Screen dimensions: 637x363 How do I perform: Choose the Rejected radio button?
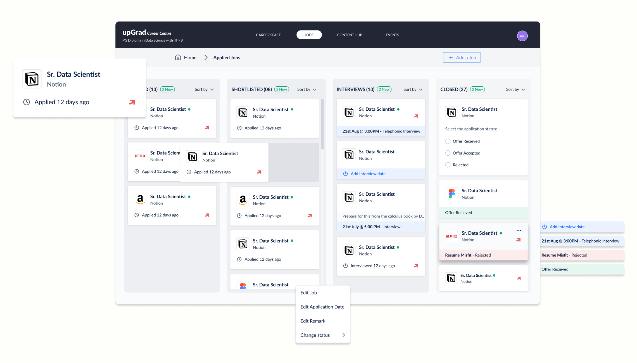(448, 165)
